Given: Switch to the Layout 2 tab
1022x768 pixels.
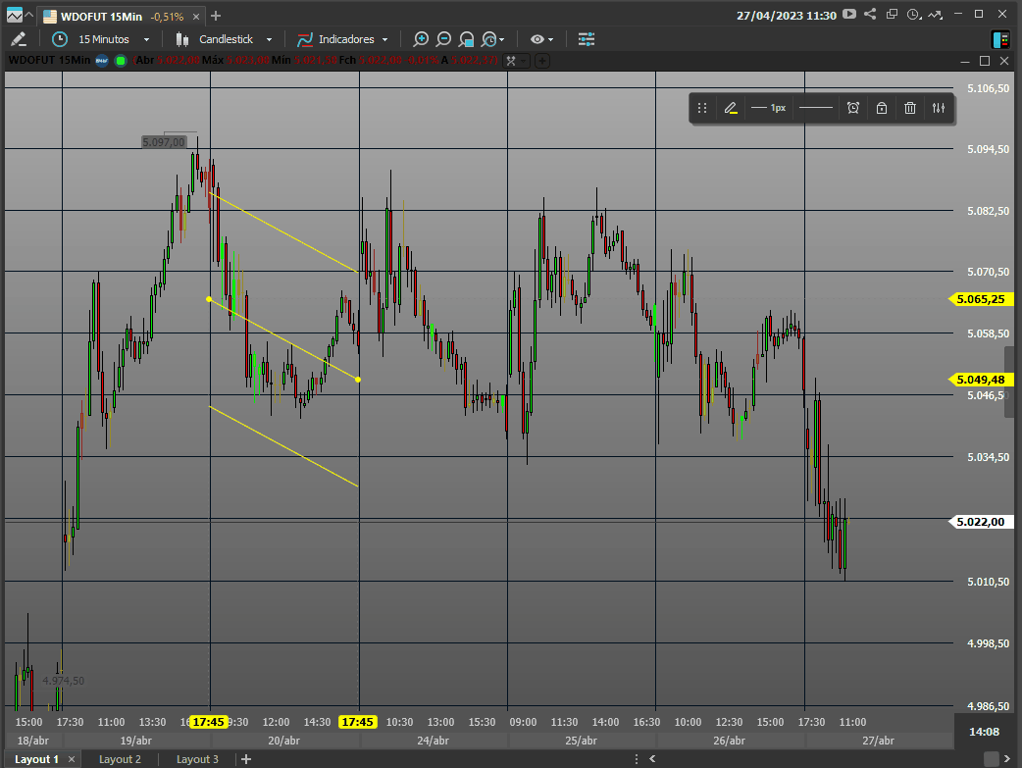Looking at the screenshot, I should coord(120,759).
